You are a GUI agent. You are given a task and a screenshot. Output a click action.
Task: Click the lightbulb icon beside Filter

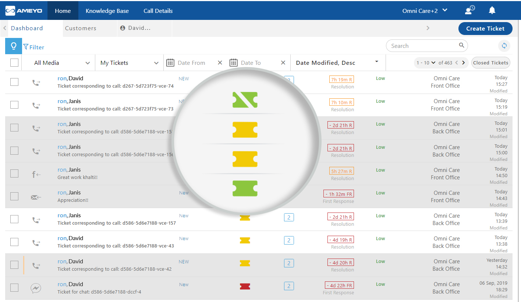click(13, 46)
